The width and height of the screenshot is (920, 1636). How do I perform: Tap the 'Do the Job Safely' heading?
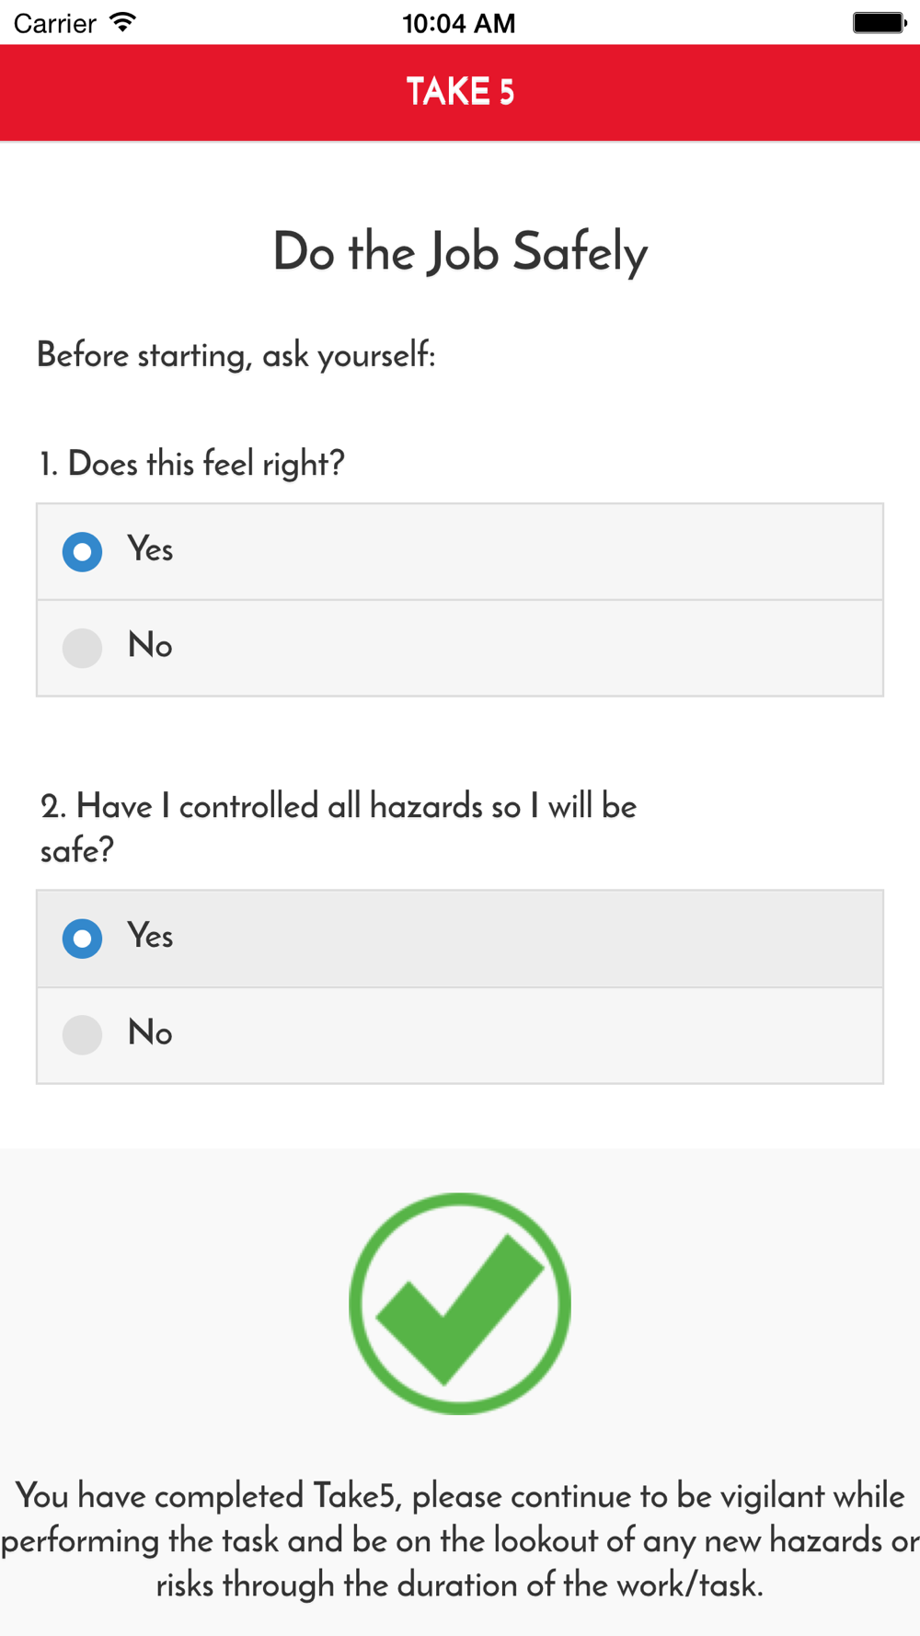point(460,252)
